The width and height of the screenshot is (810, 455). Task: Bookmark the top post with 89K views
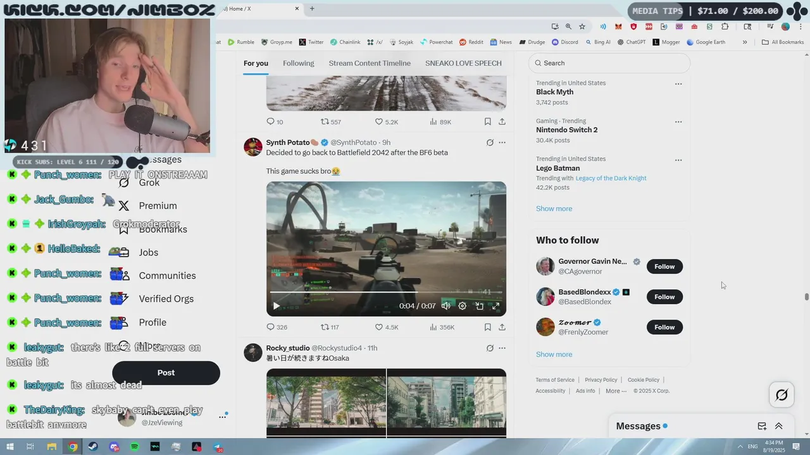pos(487,121)
